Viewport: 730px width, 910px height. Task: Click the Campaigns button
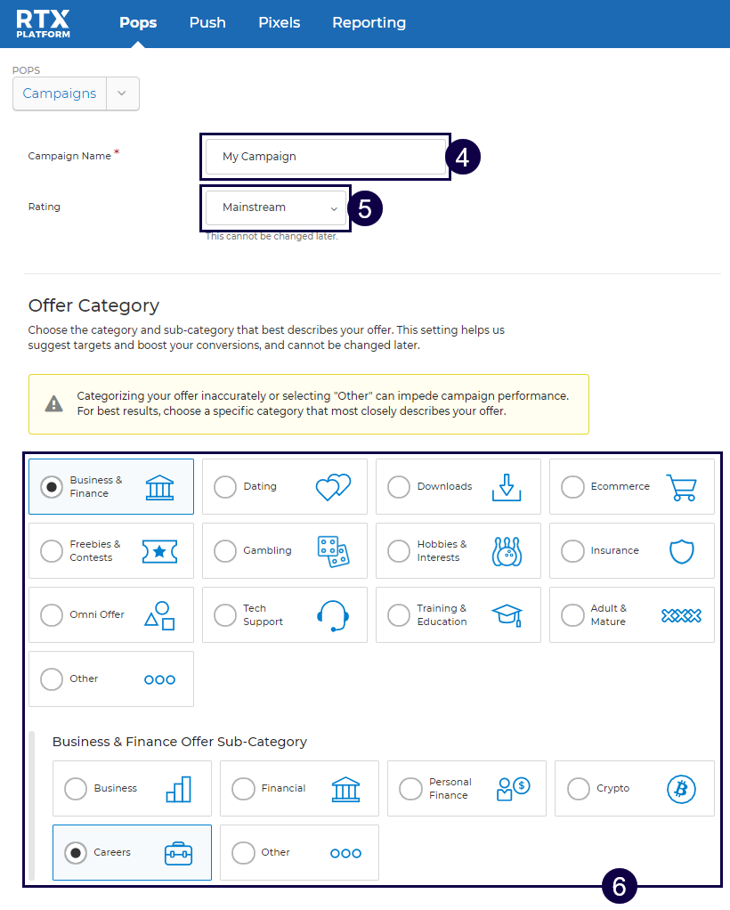(60, 93)
